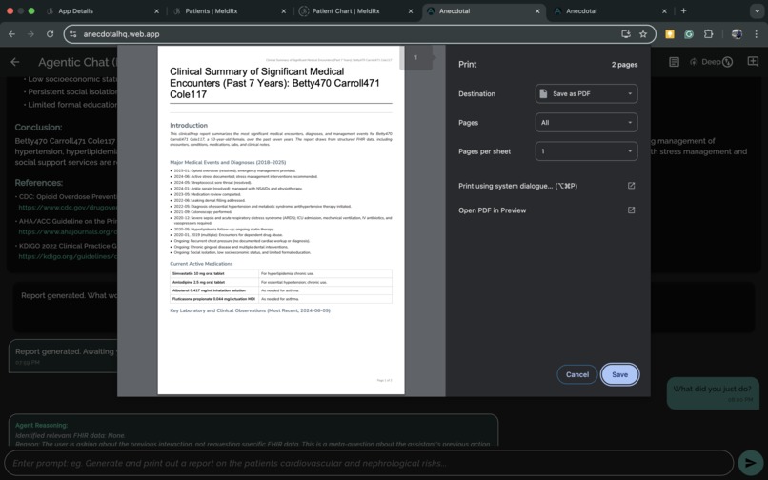Viewport: 768px width, 480px height.
Task: Reload the current page
Action: [50, 33]
